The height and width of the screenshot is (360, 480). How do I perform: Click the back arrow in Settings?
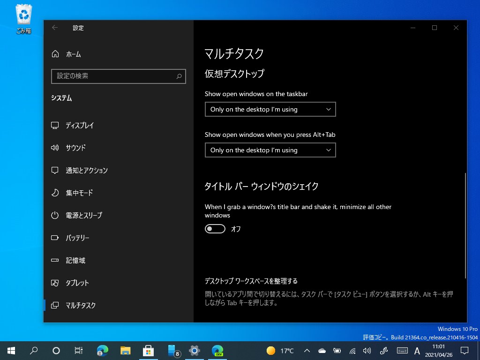pyautogui.click(x=54, y=28)
